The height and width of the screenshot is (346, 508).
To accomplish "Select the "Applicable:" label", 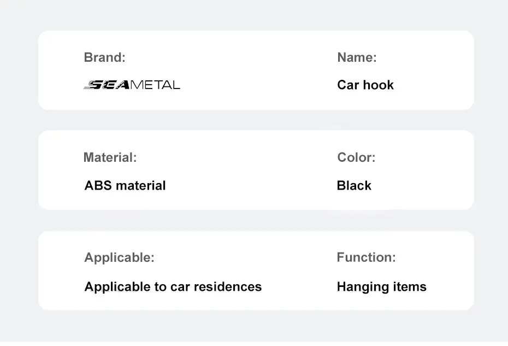I will pos(119,257).
